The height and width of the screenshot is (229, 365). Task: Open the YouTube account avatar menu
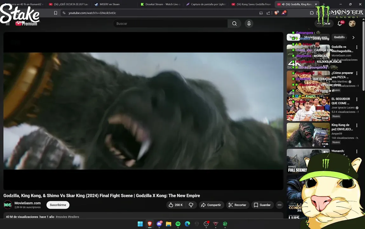[352, 24]
